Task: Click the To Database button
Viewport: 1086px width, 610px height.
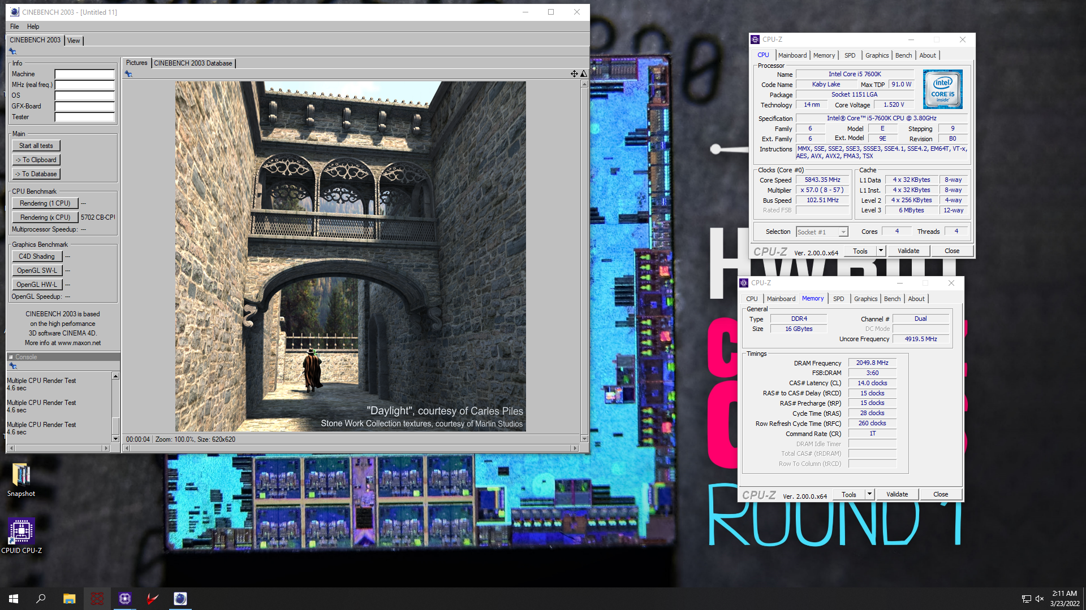Action: point(36,174)
